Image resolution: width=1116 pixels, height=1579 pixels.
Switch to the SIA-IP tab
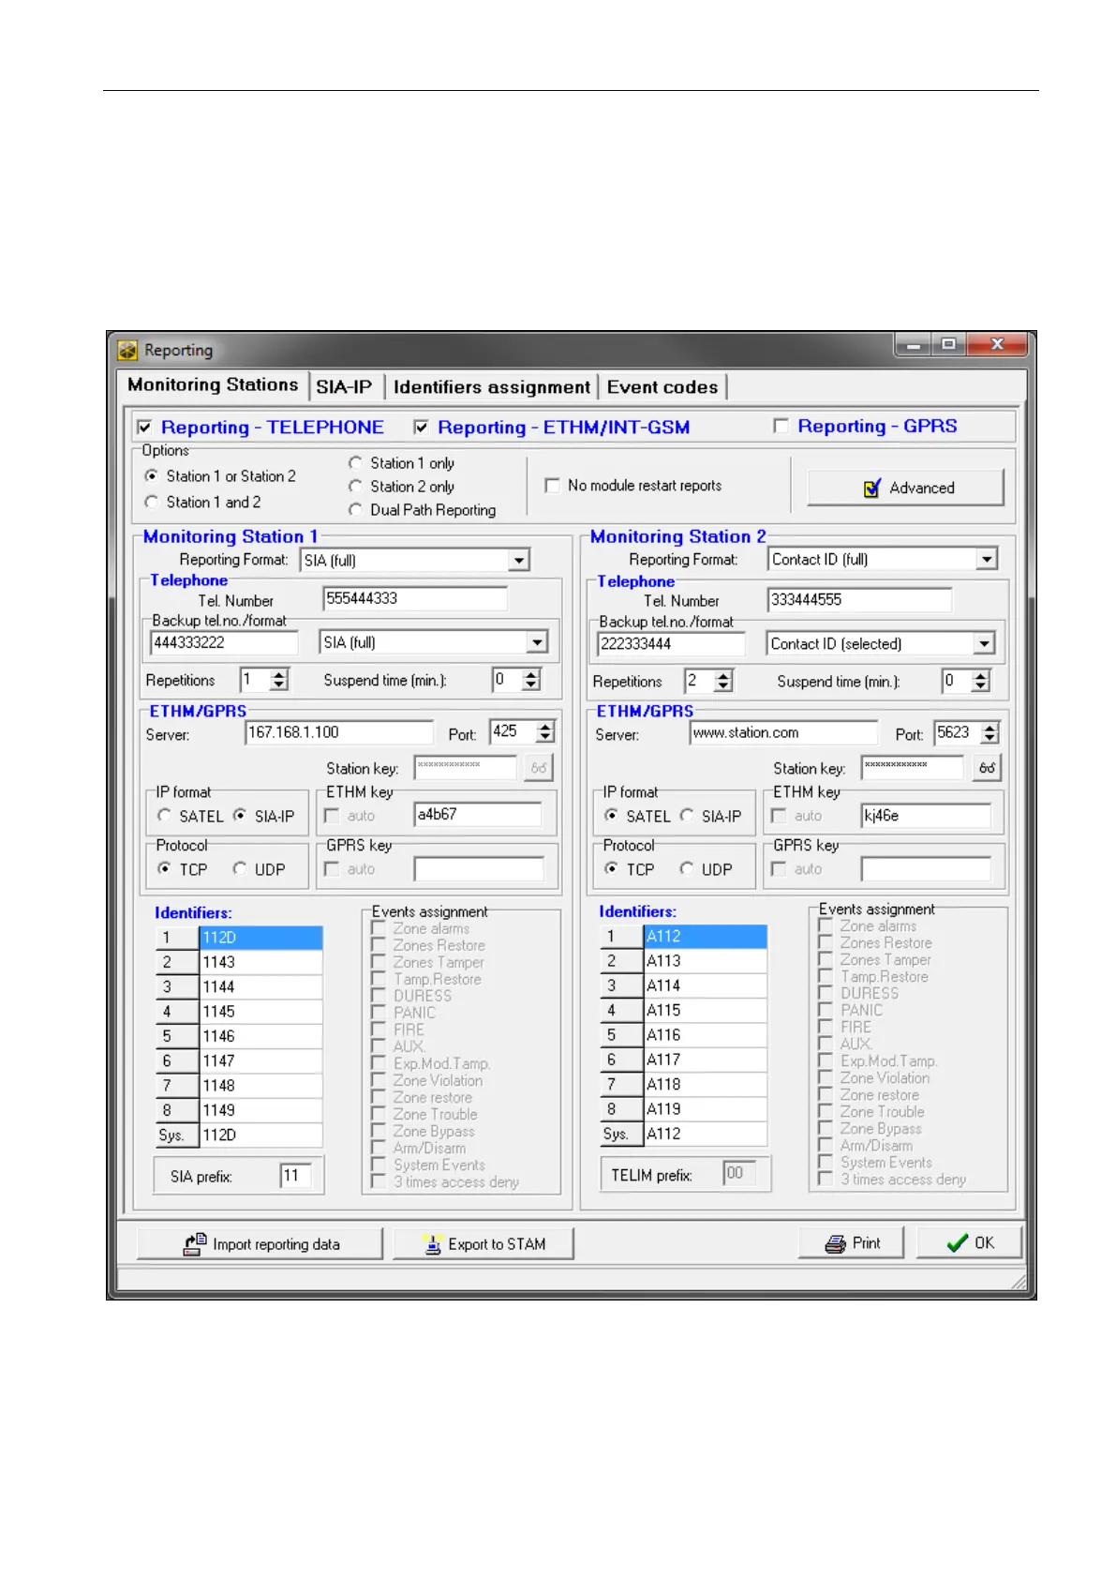tap(344, 386)
